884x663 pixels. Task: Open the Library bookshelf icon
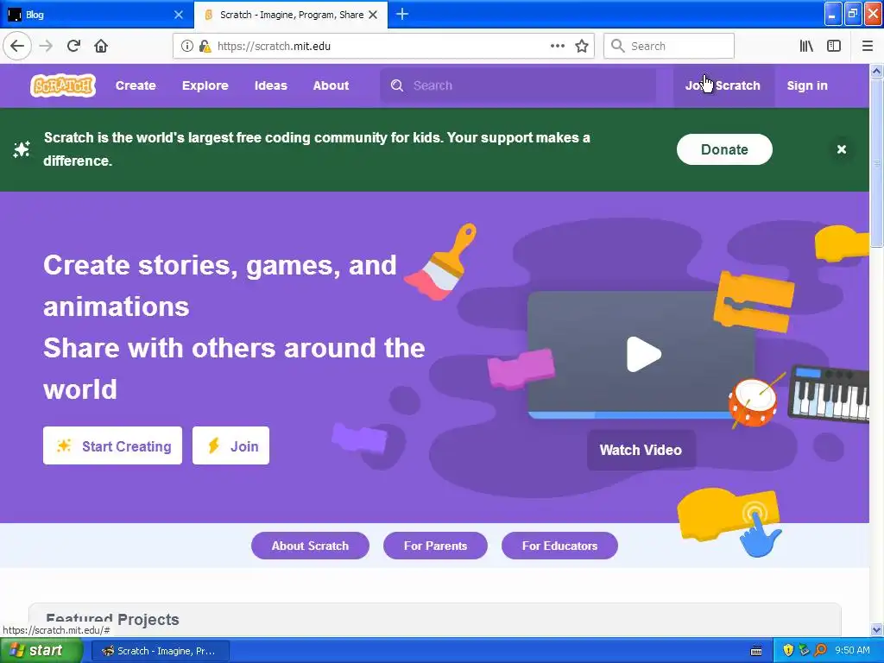click(806, 46)
